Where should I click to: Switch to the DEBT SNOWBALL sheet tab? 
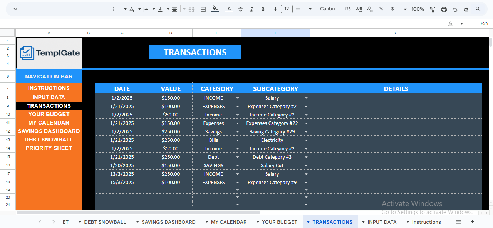pyautogui.click(x=105, y=222)
